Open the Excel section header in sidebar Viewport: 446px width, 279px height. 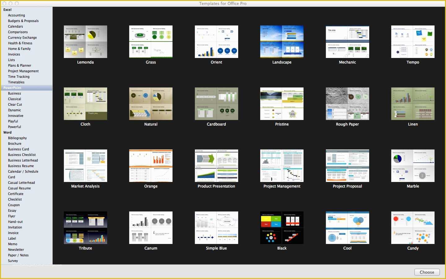pyautogui.click(x=7, y=10)
